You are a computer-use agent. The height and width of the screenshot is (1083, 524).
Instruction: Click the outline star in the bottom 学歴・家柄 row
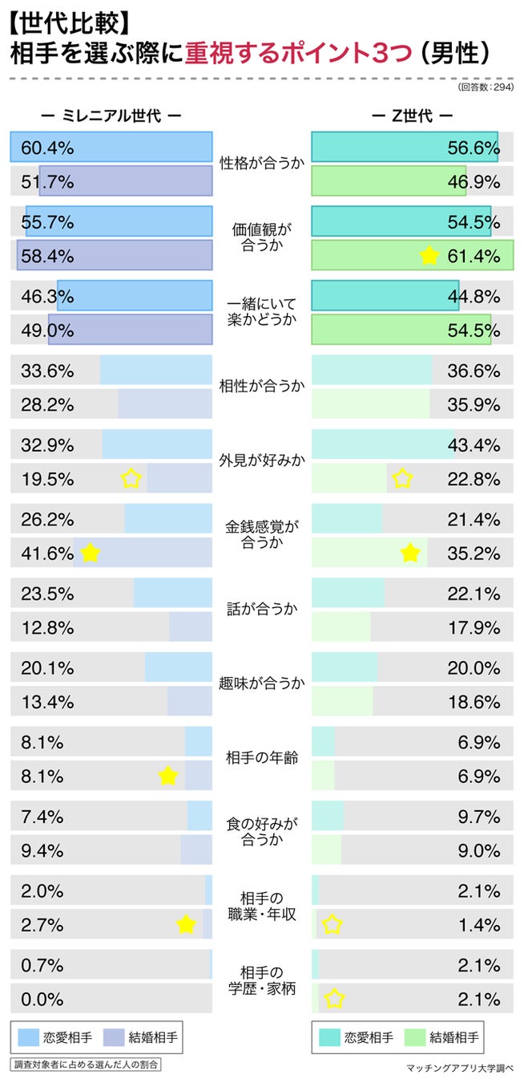(x=334, y=999)
